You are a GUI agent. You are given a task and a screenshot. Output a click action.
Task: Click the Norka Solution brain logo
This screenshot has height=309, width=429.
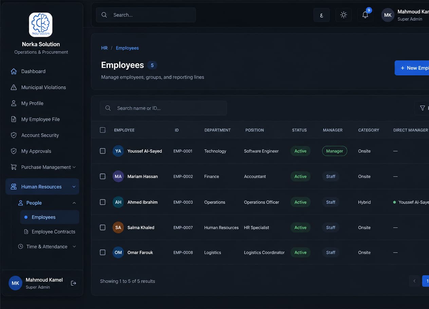tap(41, 25)
